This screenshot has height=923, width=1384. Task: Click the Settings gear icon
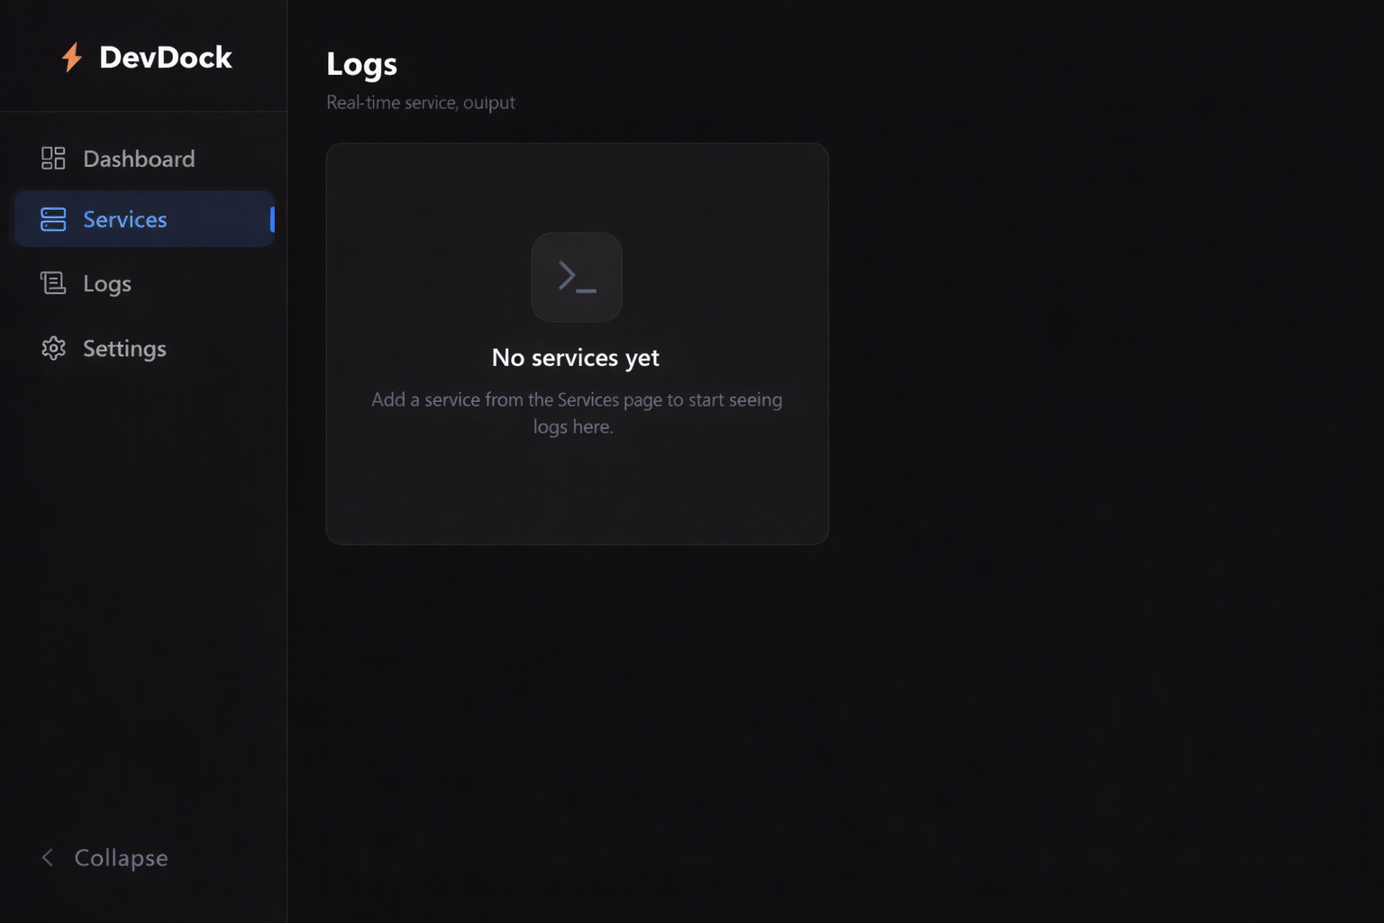53,349
